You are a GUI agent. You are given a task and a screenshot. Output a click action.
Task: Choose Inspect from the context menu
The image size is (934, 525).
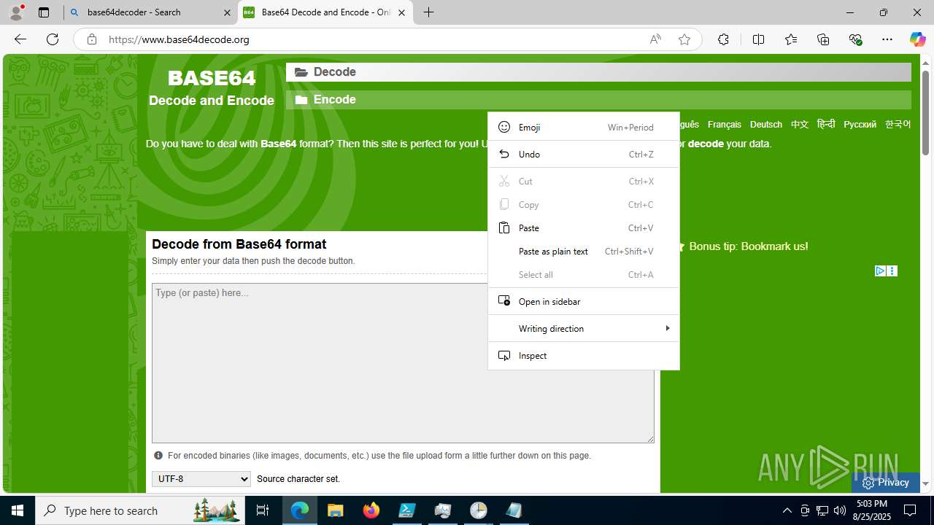(584, 355)
